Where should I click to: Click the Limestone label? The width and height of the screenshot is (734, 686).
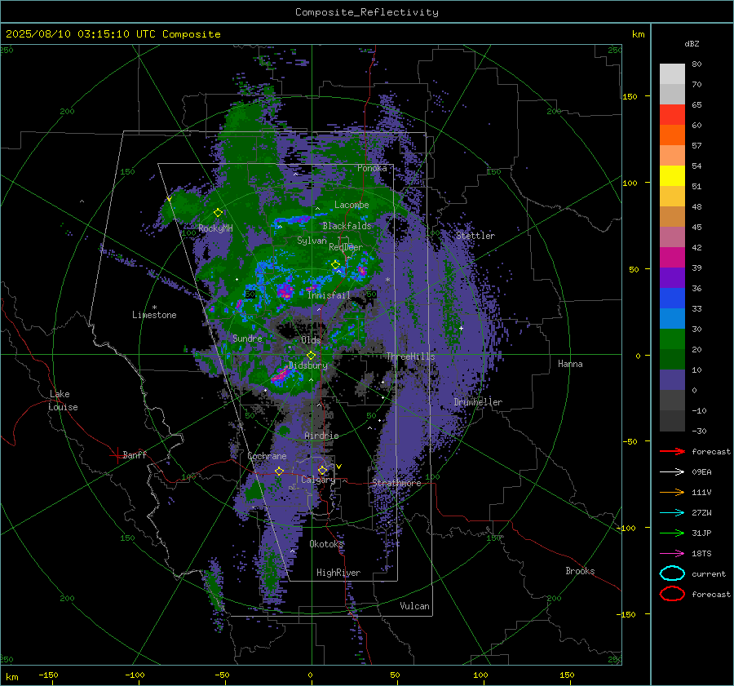pyautogui.click(x=154, y=315)
